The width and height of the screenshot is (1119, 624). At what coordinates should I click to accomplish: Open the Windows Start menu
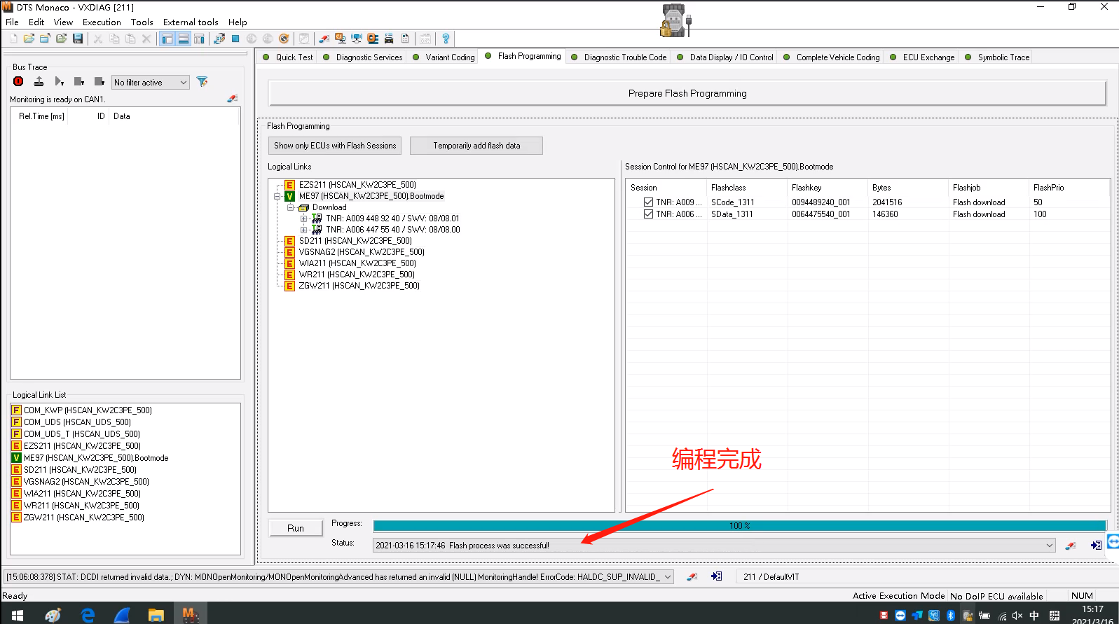[18, 615]
